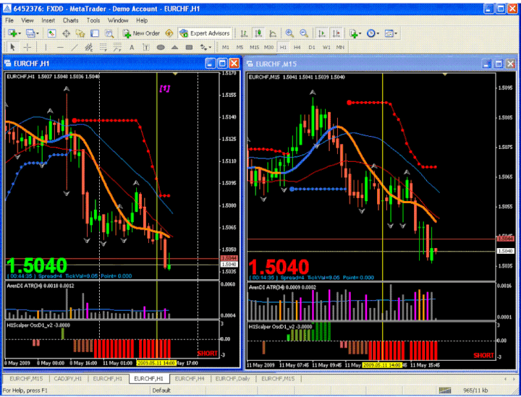Set the timeframe to MN

[x=340, y=48]
